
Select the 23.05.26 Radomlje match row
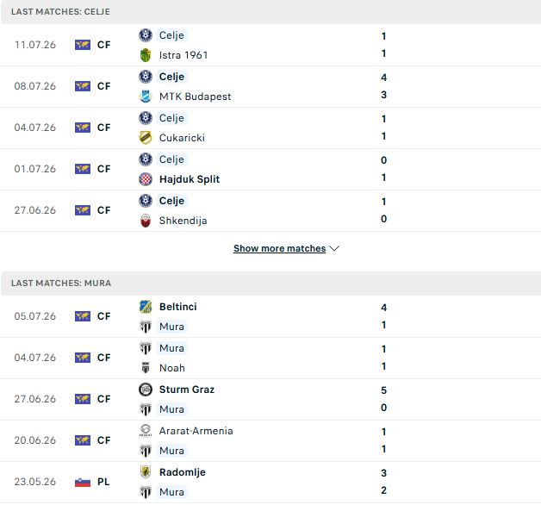pyautogui.click(x=270, y=482)
